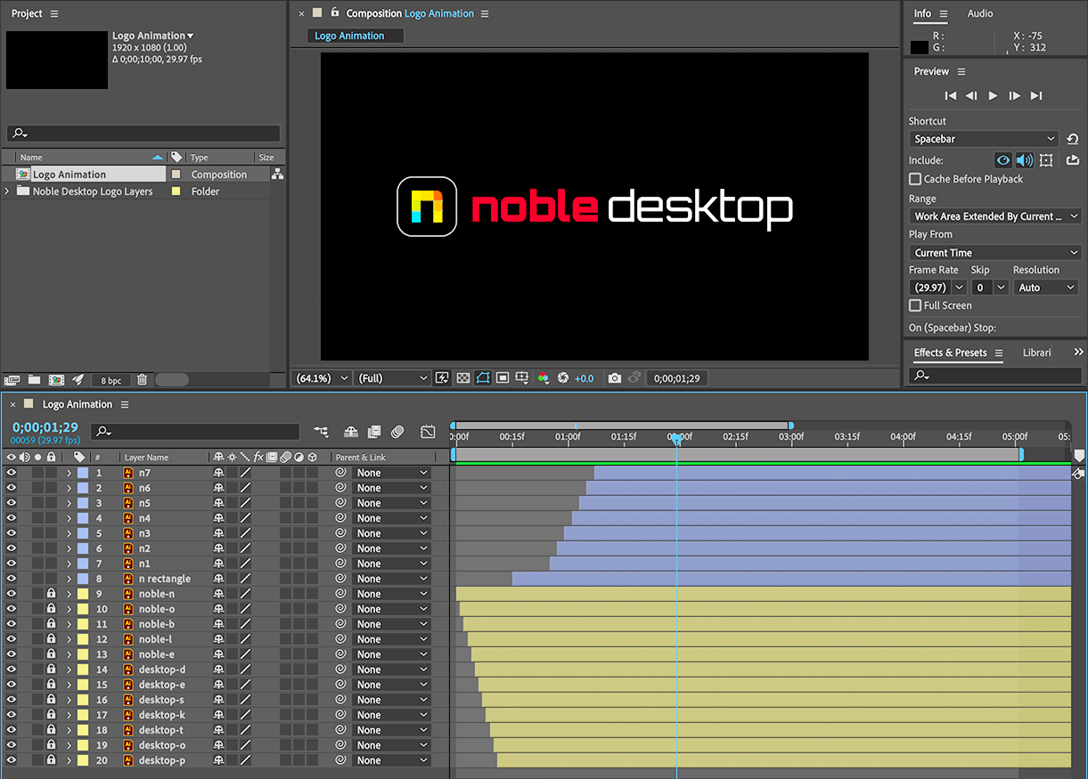Image resolution: width=1088 pixels, height=779 pixels.
Task: Click the Logo Animation composition tab button
Action: (x=355, y=35)
